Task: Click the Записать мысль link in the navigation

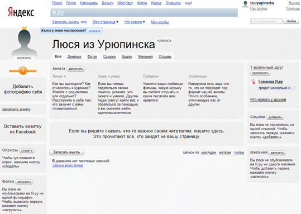Action: [65, 22]
